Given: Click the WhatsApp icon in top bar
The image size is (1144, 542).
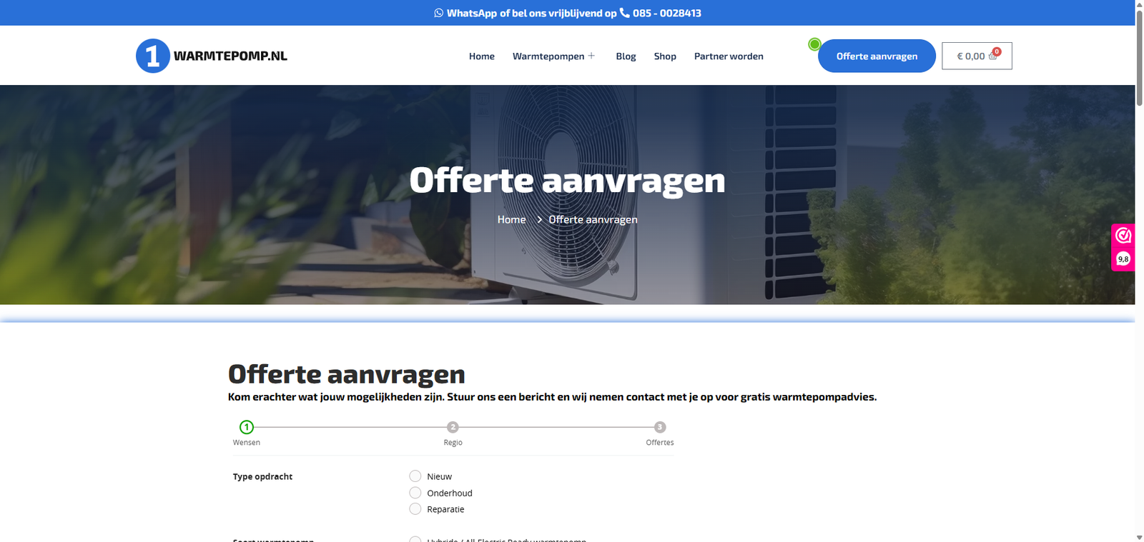Looking at the screenshot, I should click(438, 13).
